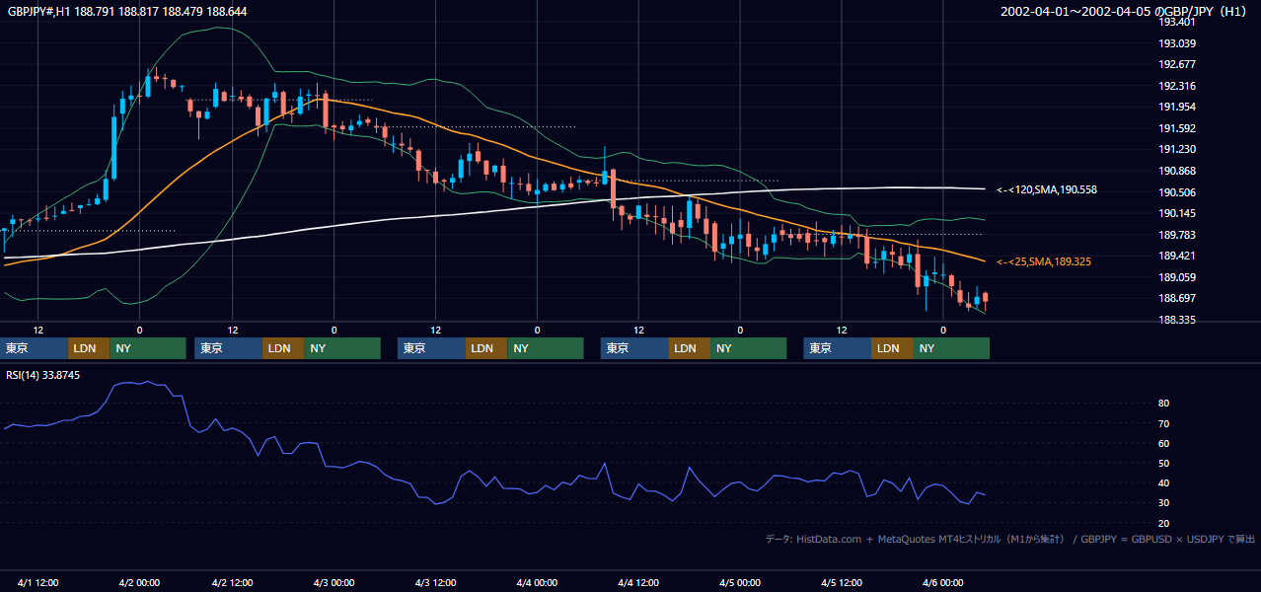
Task: Select the 4/4 00:00 time axis label
Action: [537, 582]
